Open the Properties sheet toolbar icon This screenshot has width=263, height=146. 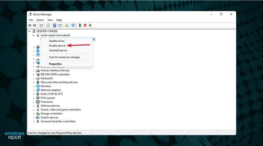pyautogui.click(x=48, y=25)
